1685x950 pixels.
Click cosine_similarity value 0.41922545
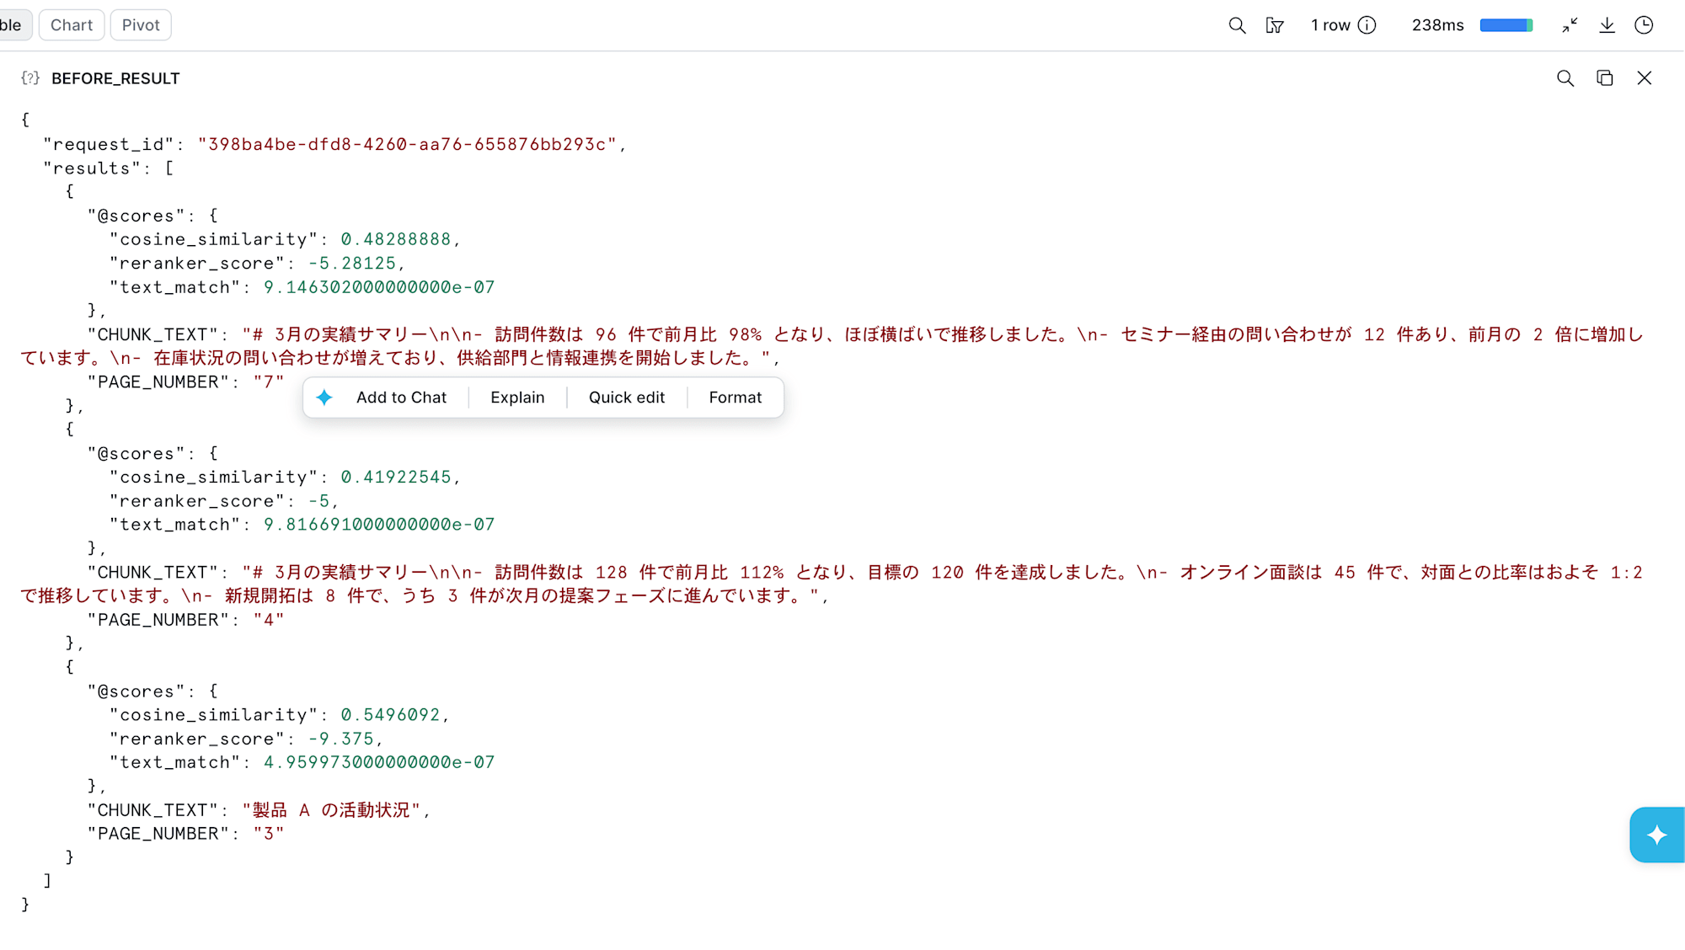(396, 477)
